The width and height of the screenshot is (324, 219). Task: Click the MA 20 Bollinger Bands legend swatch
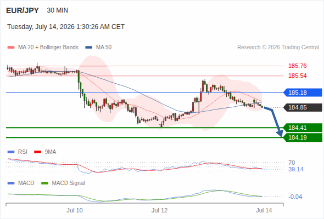point(11,48)
